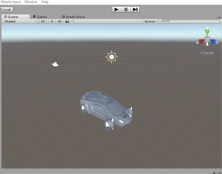Toggle 2D scene view mode

point(43,21)
